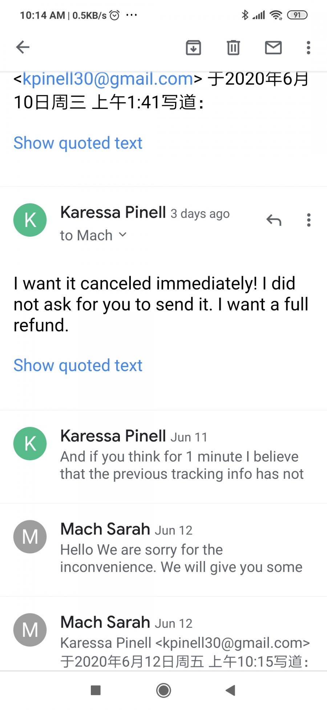Show quoted text below refund message
The image size is (327, 710).
tap(78, 366)
